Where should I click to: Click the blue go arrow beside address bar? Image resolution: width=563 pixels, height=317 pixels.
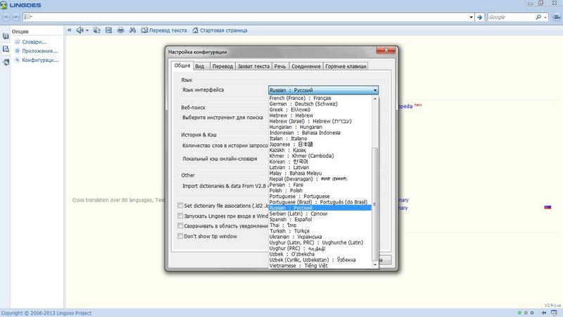click(x=480, y=17)
